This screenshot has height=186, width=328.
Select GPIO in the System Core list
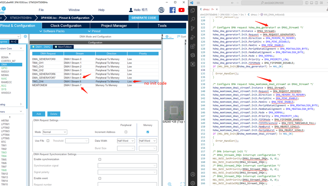(4, 68)
